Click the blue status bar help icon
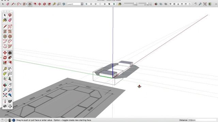 [x=14, y=120]
